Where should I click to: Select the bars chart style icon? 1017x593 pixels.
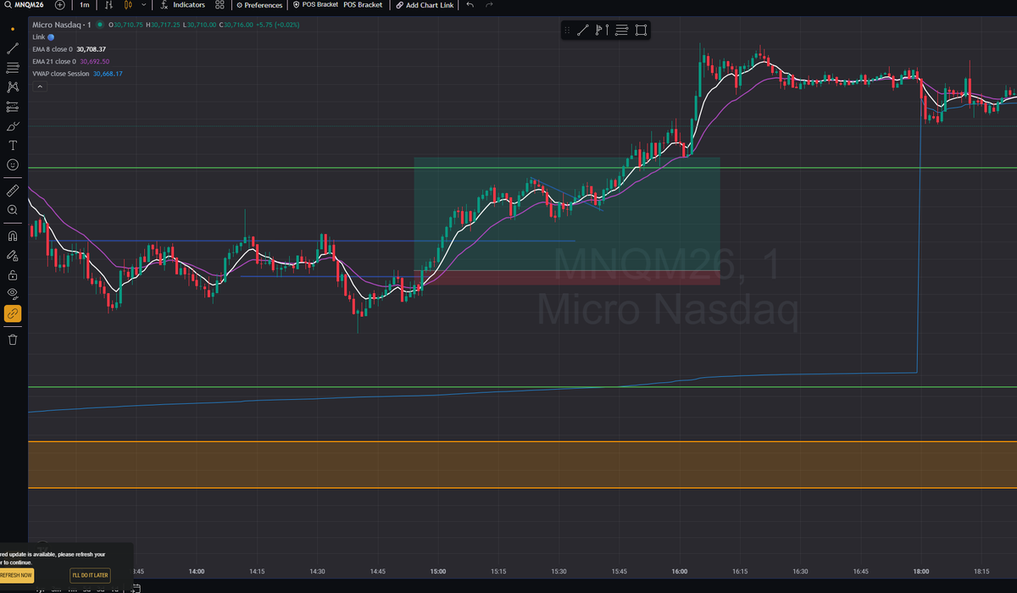[109, 5]
